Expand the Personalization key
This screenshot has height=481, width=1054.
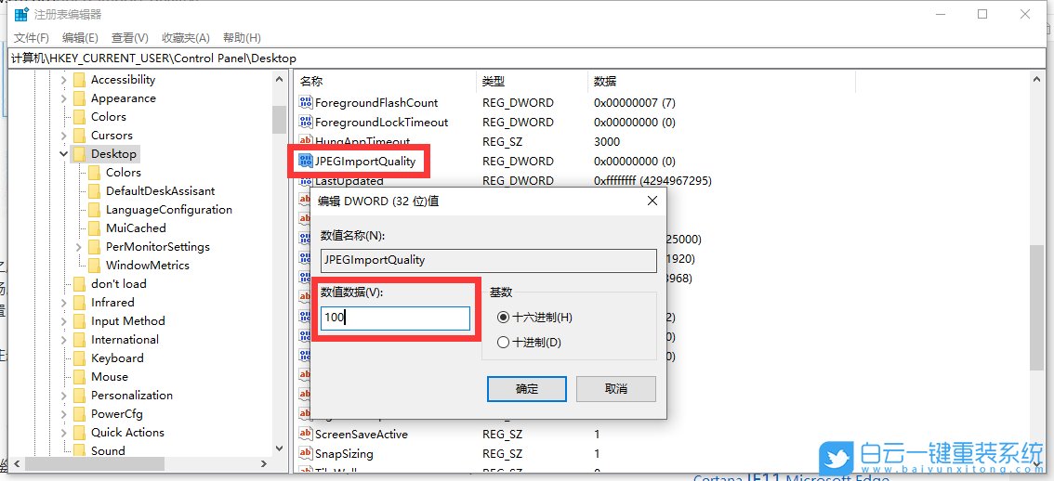pos(64,395)
